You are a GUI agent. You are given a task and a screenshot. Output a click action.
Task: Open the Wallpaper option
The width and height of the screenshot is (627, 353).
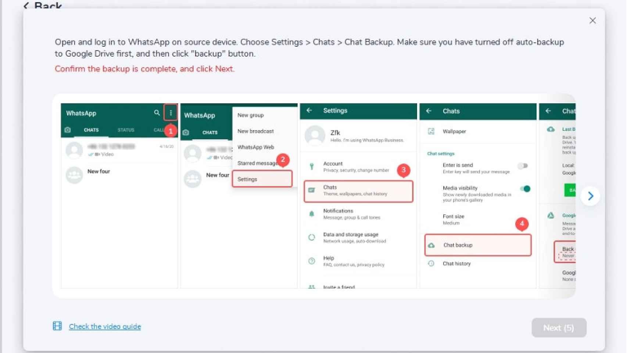(478, 131)
